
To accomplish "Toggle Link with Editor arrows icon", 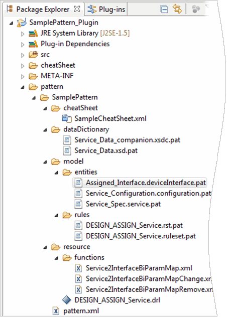I will coord(177,9).
